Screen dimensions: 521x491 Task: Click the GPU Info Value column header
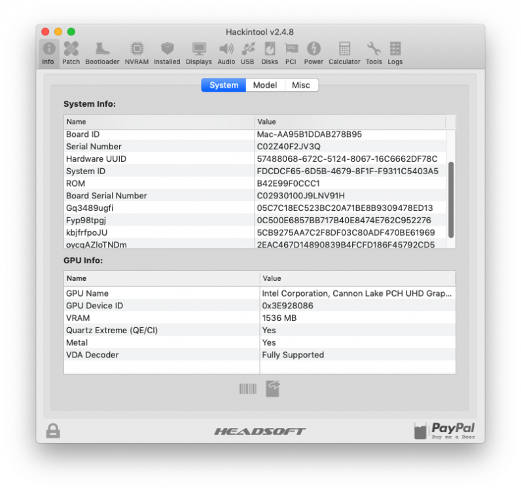click(357, 279)
